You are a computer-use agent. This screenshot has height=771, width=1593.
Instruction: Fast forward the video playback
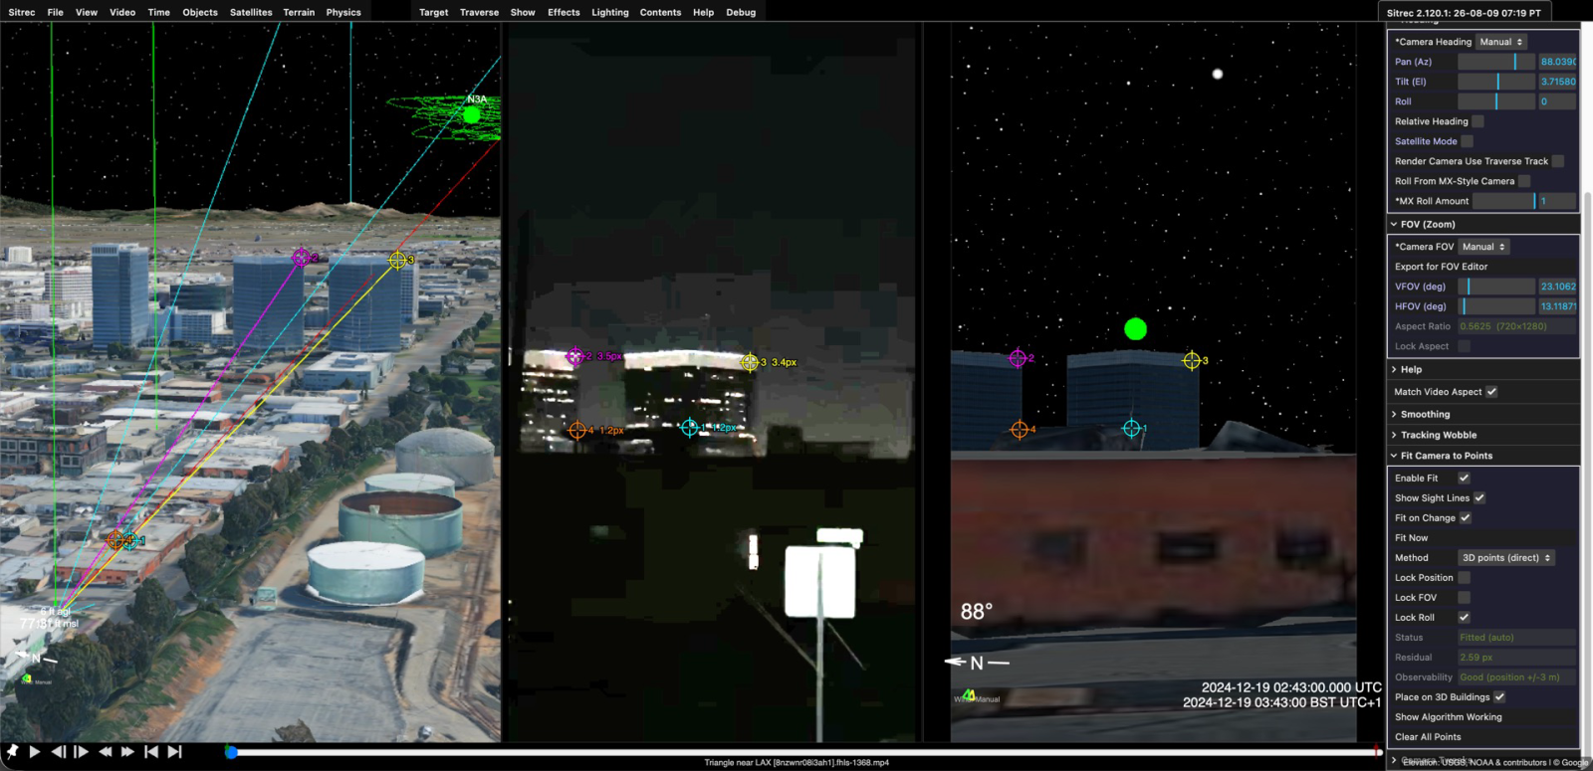(127, 752)
